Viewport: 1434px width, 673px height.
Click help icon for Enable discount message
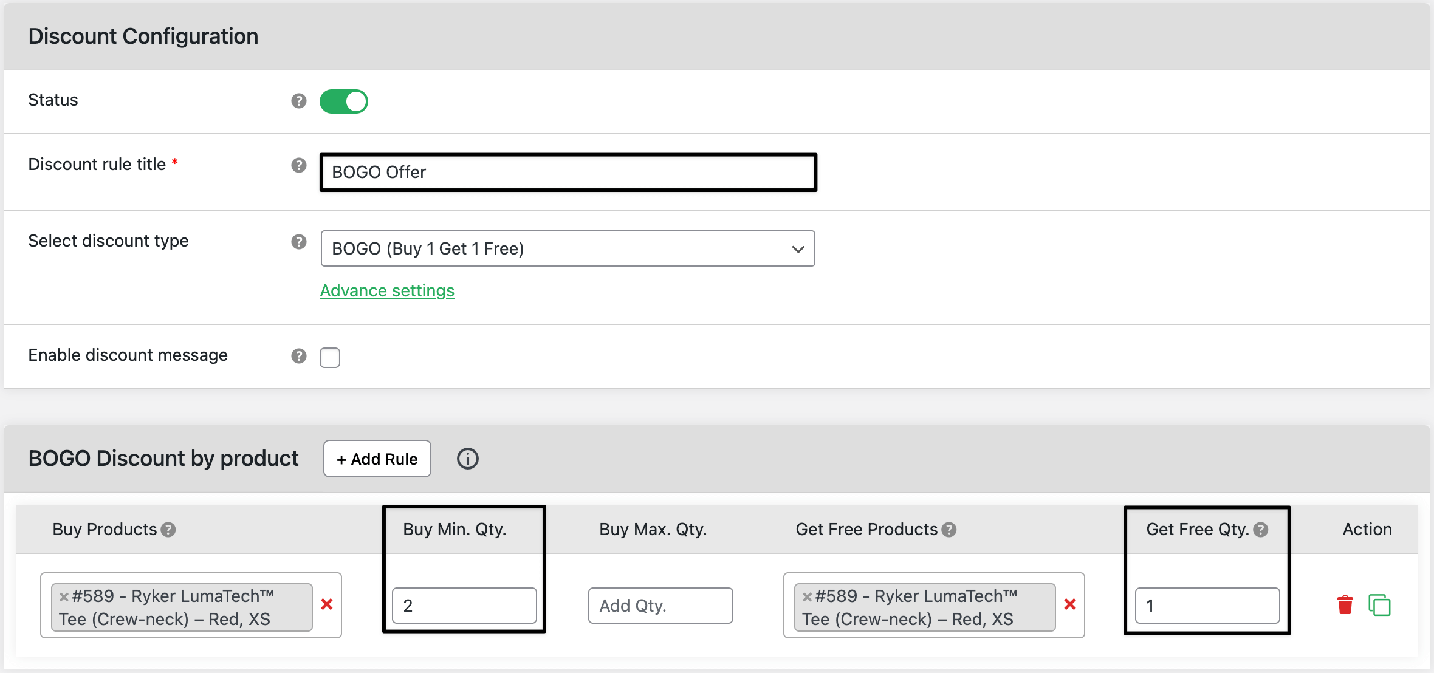(x=298, y=356)
